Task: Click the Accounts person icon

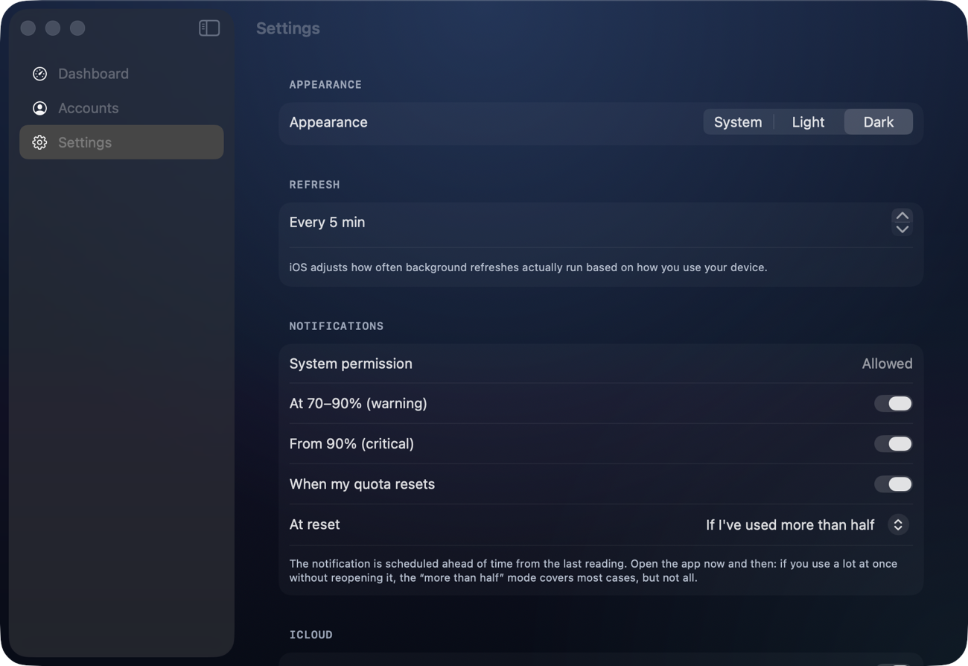Action: (x=40, y=108)
